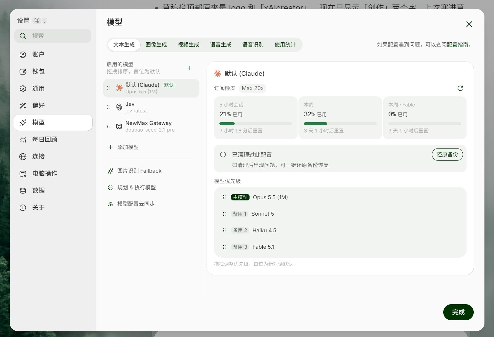Click the 完成 button
494x337 pixels.
click(458, 312)
